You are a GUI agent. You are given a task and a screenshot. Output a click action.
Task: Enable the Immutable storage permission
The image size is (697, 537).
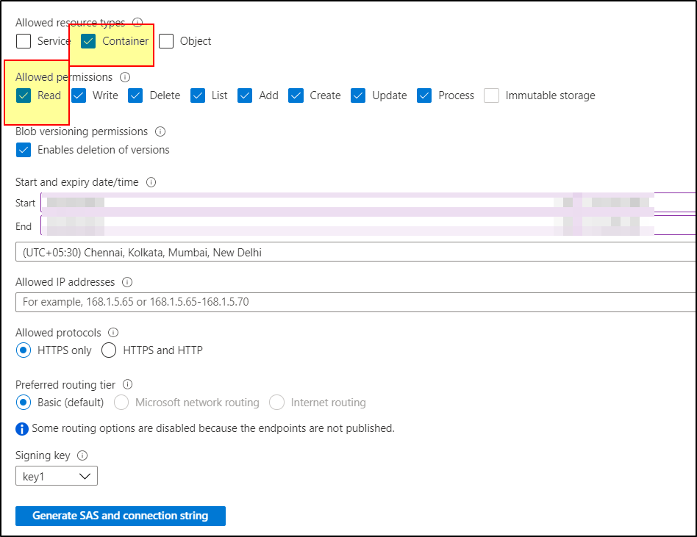click(x=491, y=95)
